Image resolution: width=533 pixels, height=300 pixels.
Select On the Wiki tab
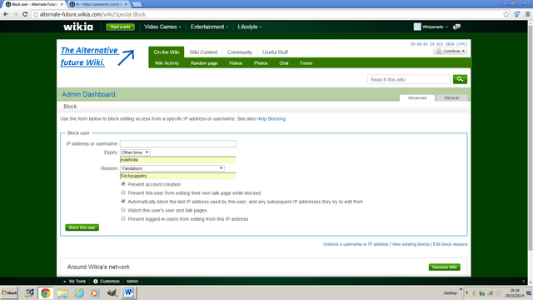167,52
